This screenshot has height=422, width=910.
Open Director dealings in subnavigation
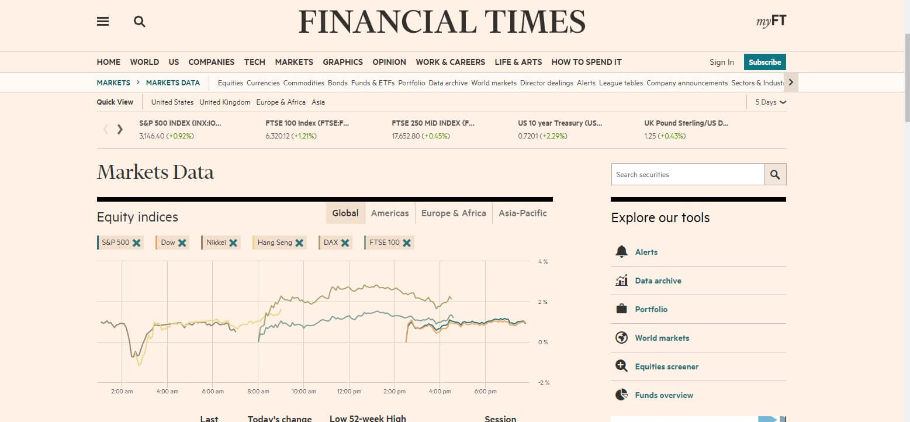pos(546,83)
